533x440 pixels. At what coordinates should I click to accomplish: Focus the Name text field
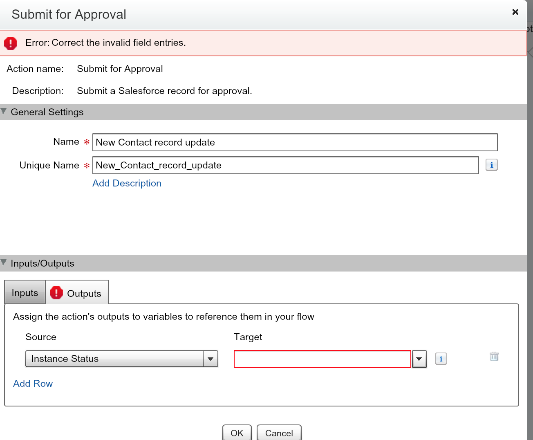pyautogui.click(x=294, y=142)
